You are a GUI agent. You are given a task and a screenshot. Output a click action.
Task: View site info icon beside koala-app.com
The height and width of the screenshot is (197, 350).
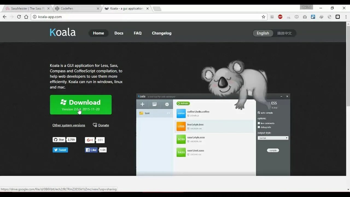coord(34,17)
